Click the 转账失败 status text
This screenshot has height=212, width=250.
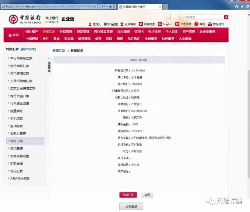coord(136,151)
